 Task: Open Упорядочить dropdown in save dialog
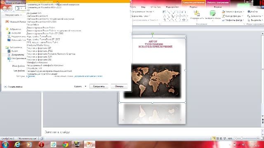14,15
